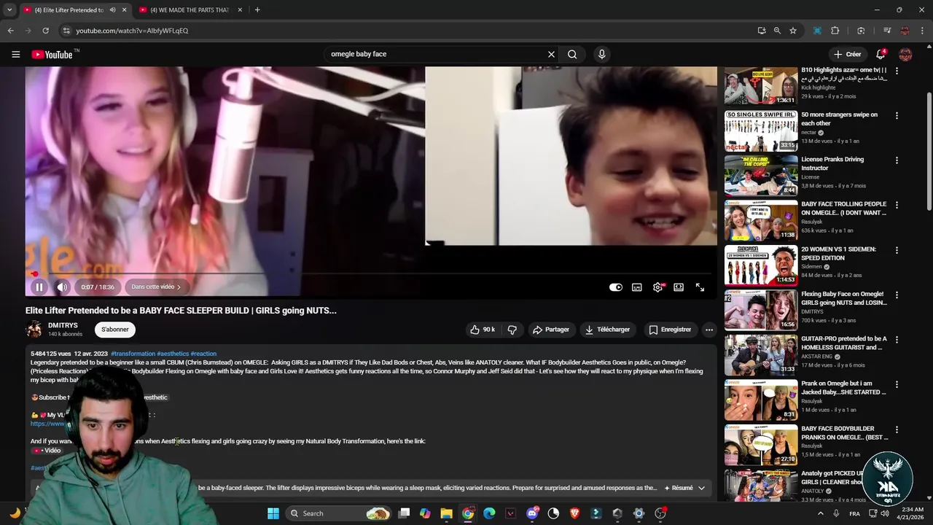
Task: Open Brave browser from the taskbar
Action: tap(574, 513)
